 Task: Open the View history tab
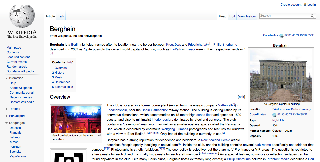click(247, 16)
